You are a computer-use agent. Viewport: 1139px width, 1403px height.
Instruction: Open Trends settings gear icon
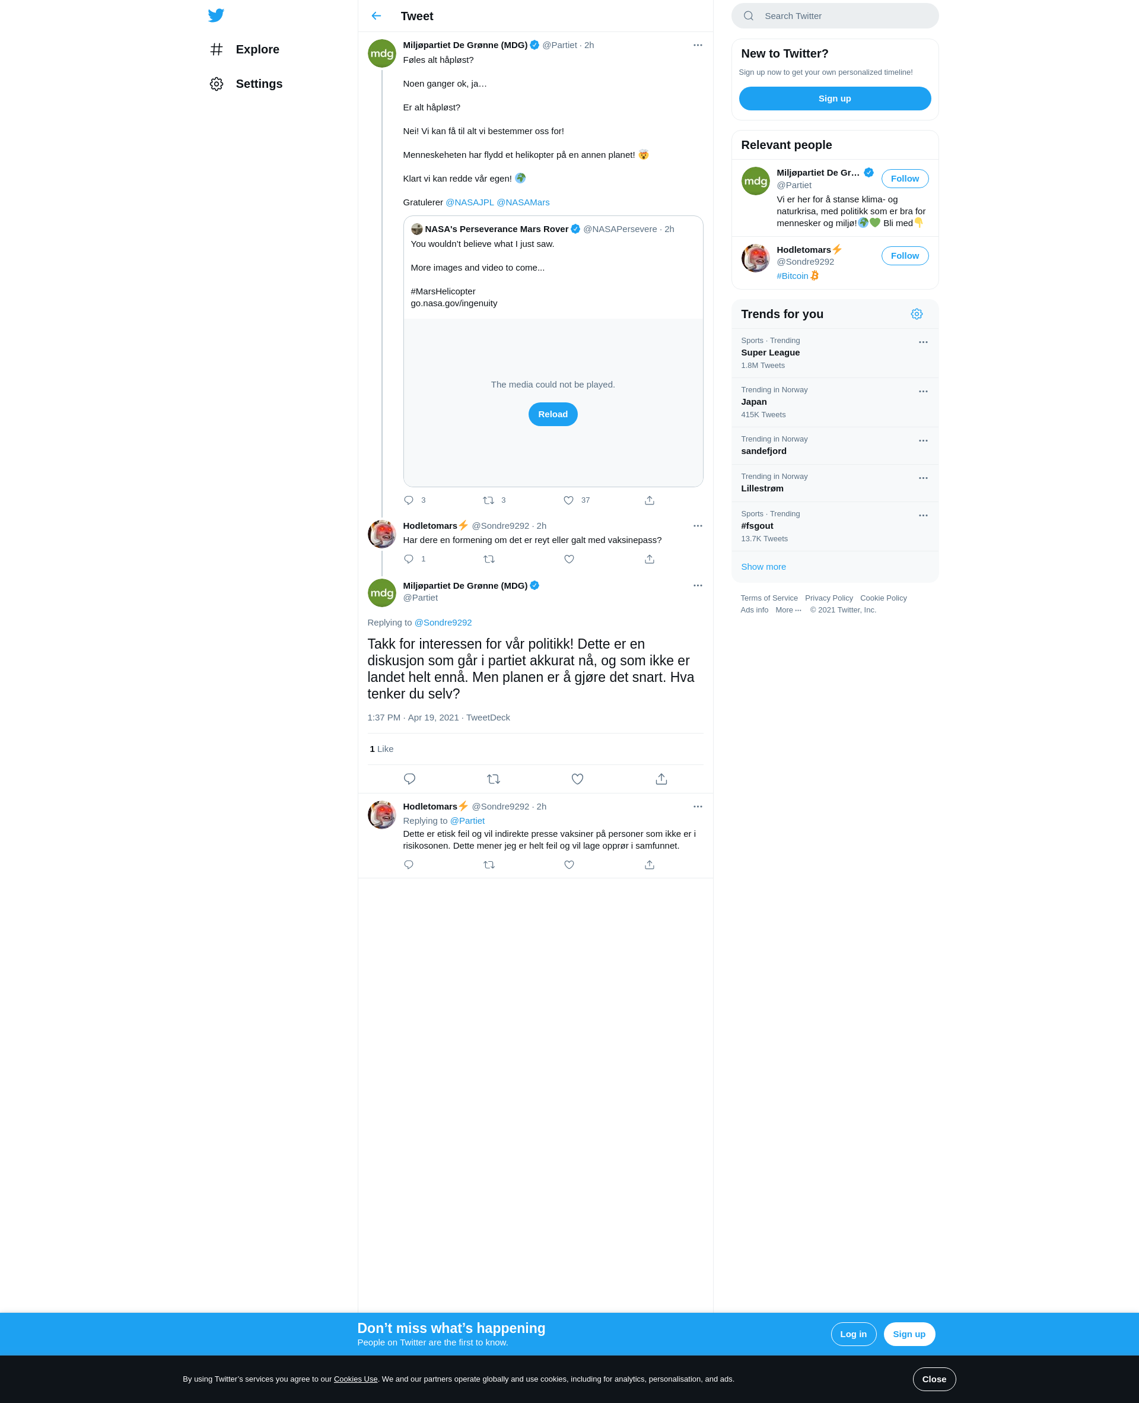(x=917, y=314)
